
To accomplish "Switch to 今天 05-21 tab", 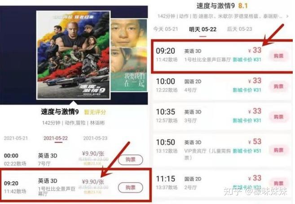I will click(166, 29).
